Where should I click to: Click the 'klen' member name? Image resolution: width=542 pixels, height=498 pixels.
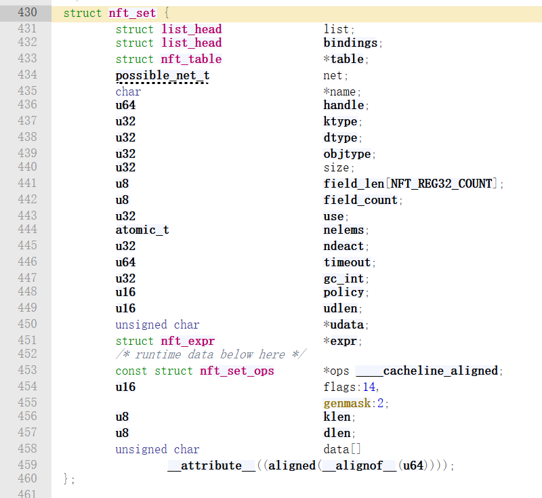(x=337, y=417)
